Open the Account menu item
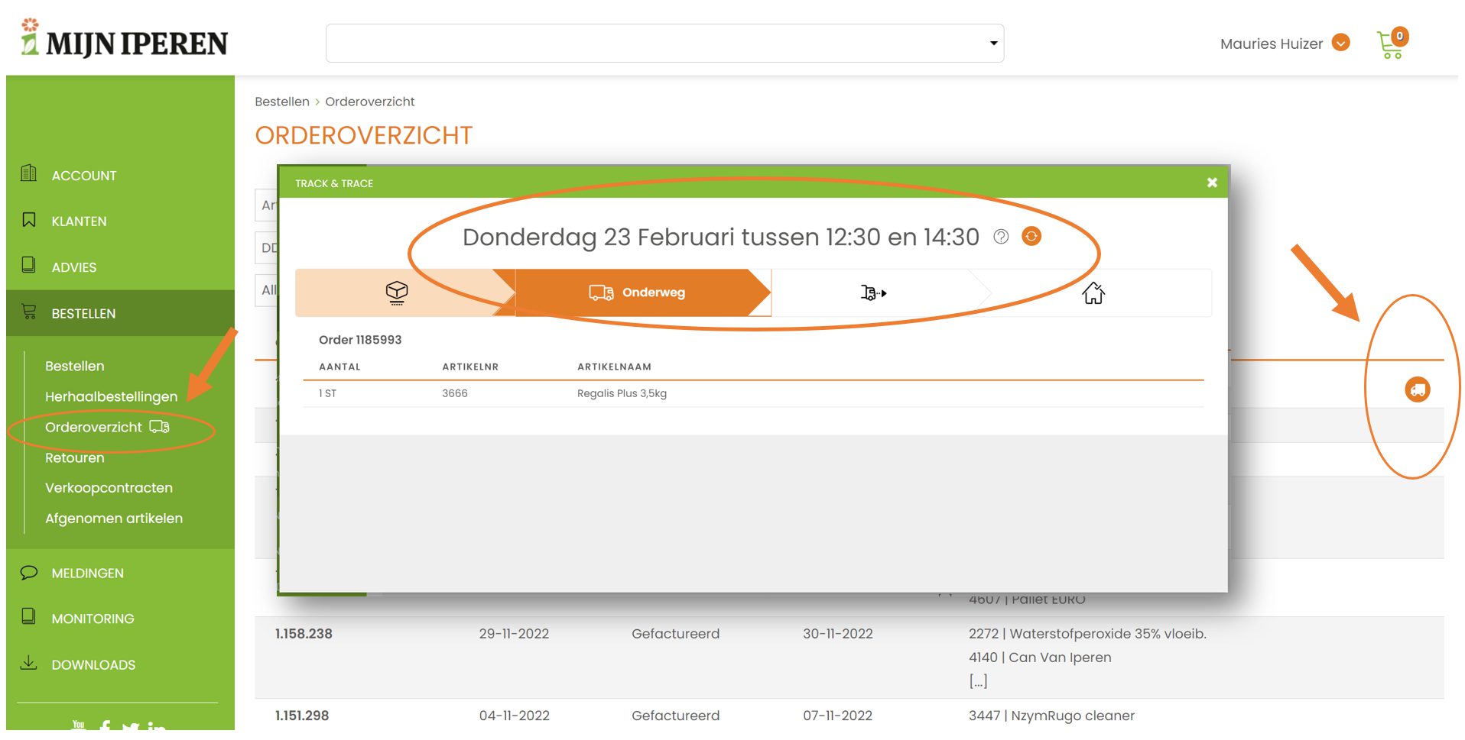The width and height of the screenshot is (1465, 740). (83, 176)
